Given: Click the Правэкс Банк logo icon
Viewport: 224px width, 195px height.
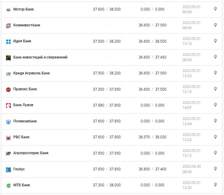Looking at the screenshot, I should (8, 89).
